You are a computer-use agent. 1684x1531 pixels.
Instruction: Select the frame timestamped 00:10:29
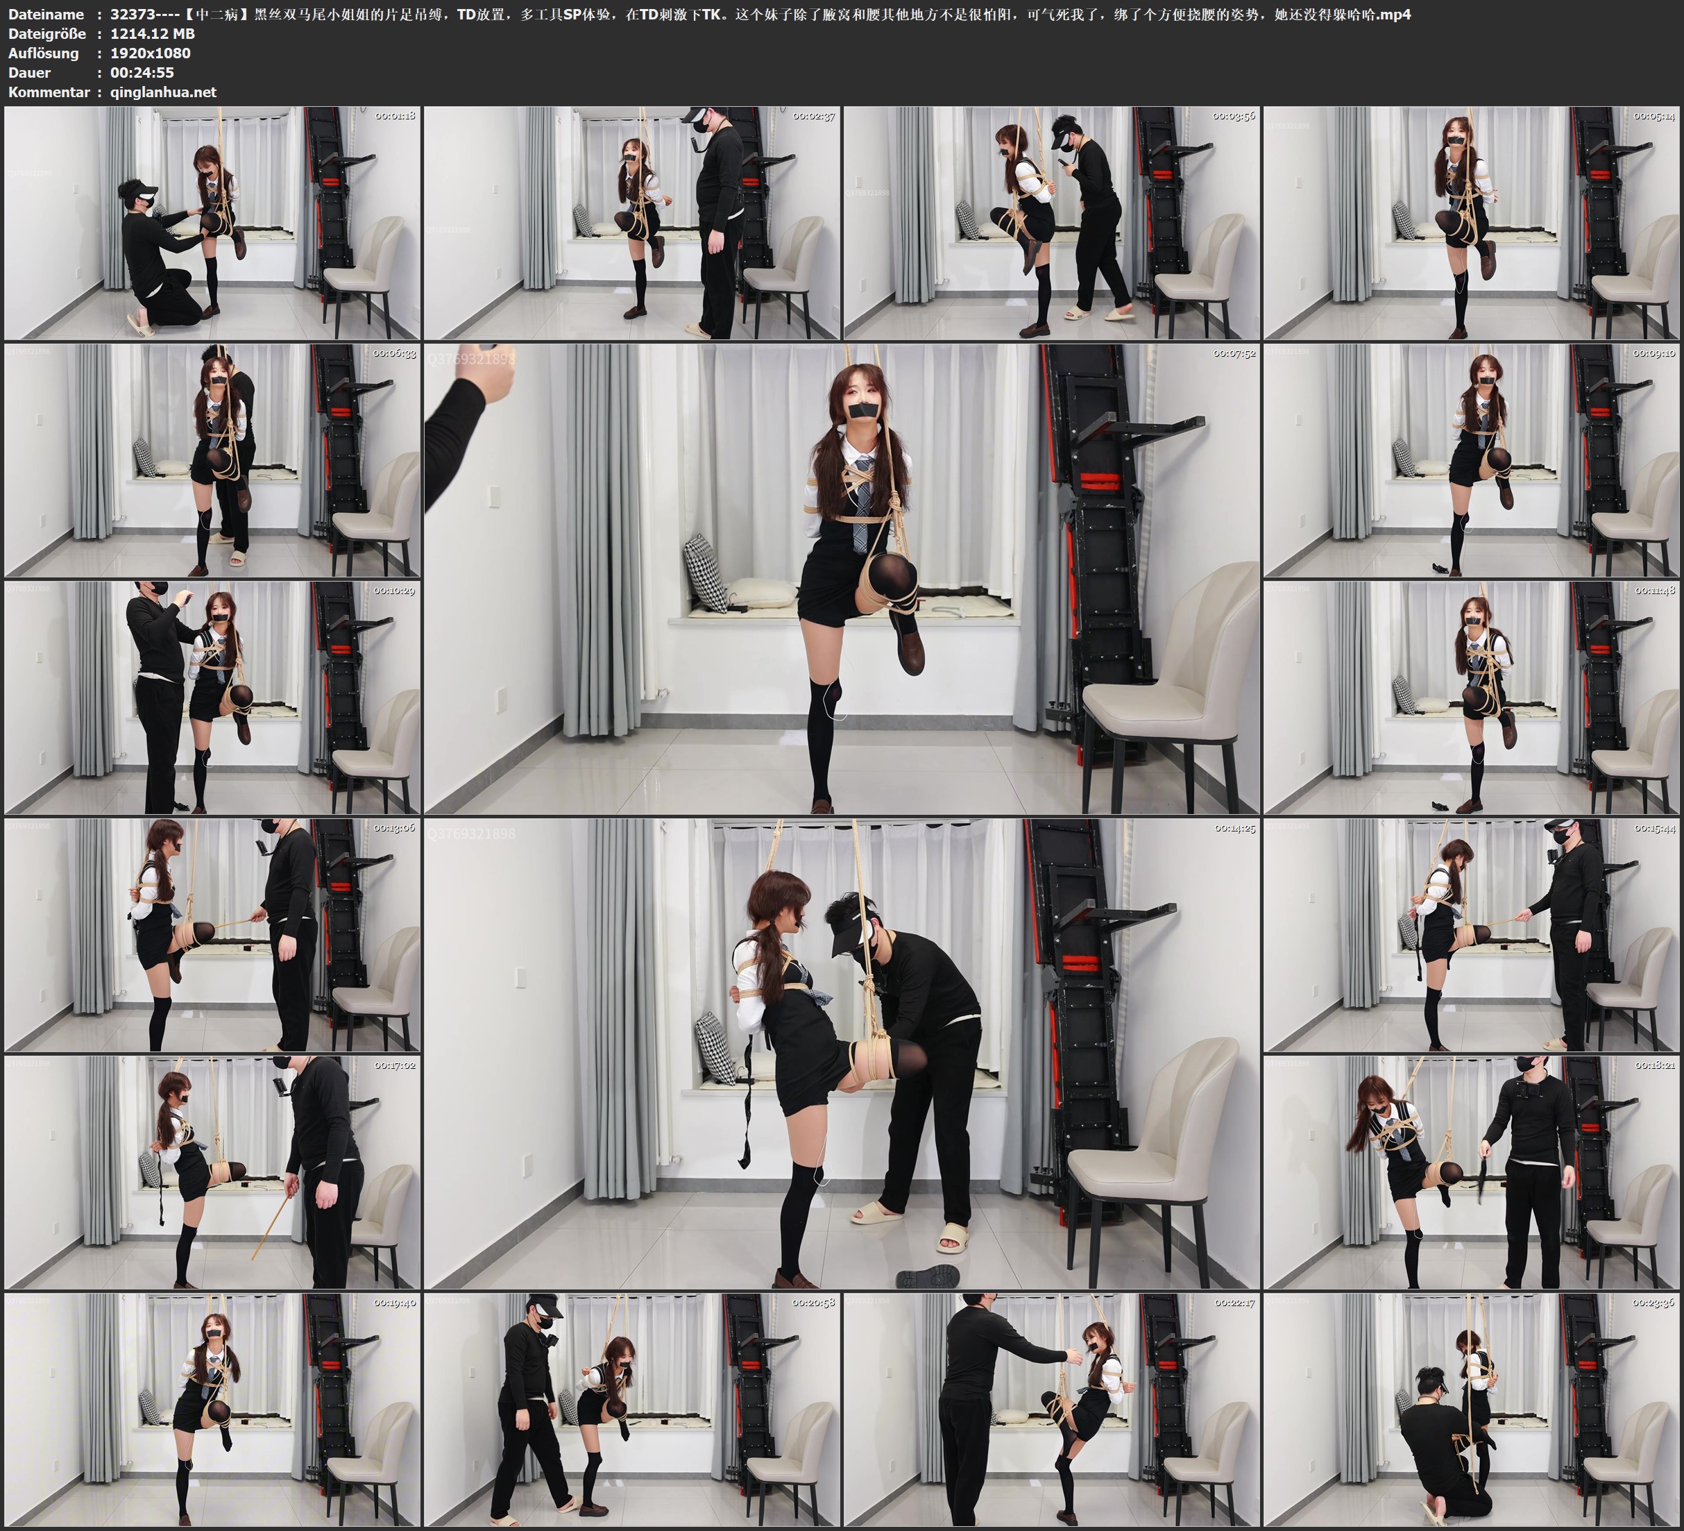click(x=212, y=697)
